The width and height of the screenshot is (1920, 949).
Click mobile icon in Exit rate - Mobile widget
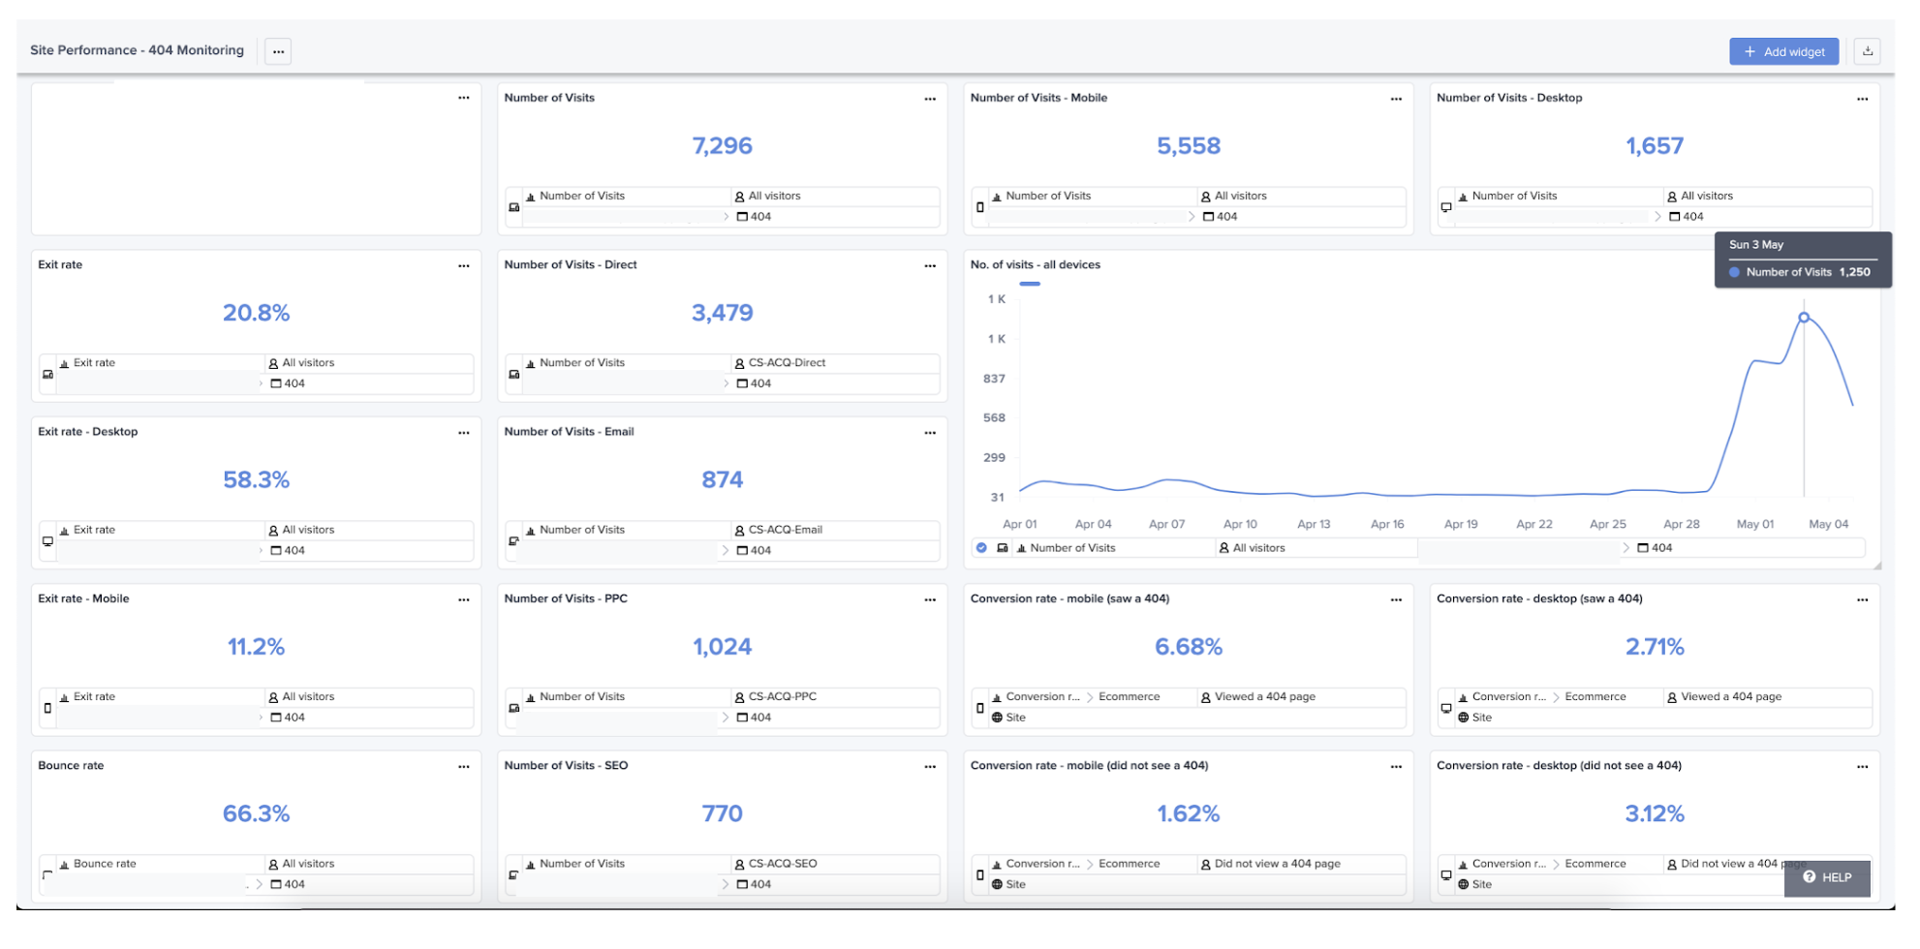click(x=47, y=708)
